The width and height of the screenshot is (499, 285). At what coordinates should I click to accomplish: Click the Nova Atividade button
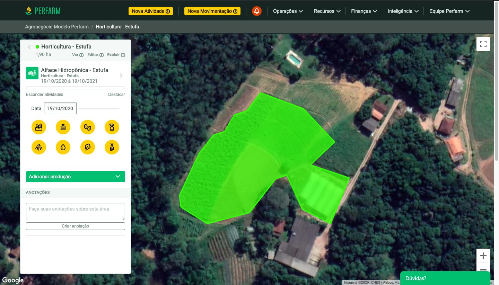pos(151,11)
